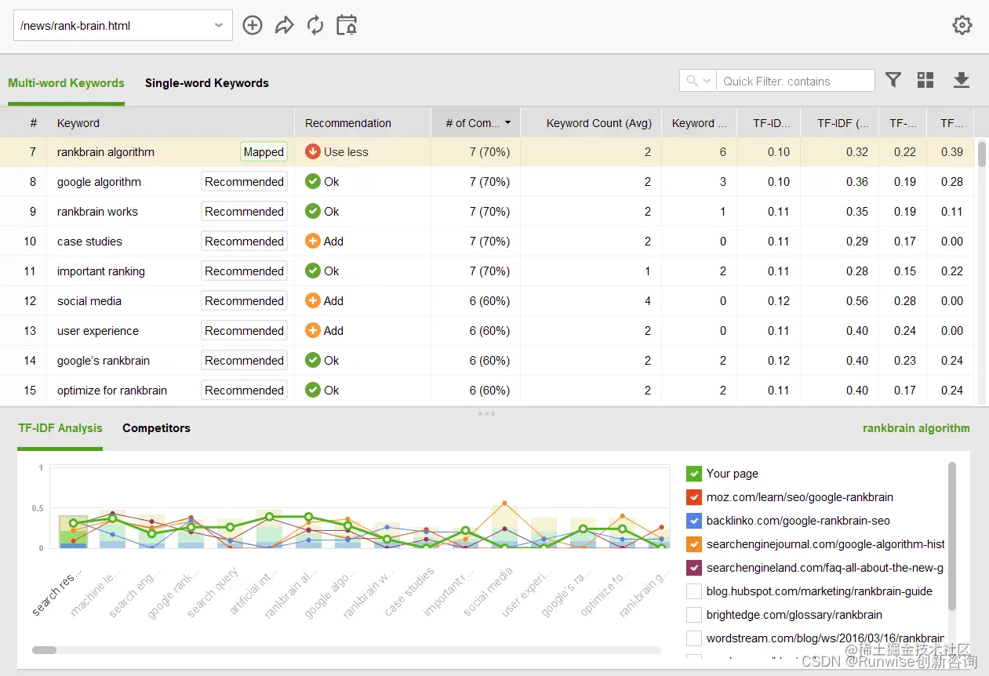The width and height of the screenshot is (989, 676).
Task: Open Recommended dropdown for social media
Action: (x=244, y=301)
